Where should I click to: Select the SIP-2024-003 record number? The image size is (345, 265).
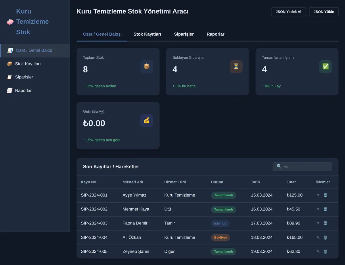point(94,223)
